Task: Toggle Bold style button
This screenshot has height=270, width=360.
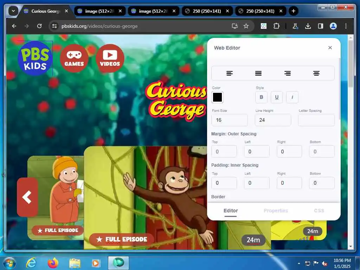Action: (x=261, y=97)
